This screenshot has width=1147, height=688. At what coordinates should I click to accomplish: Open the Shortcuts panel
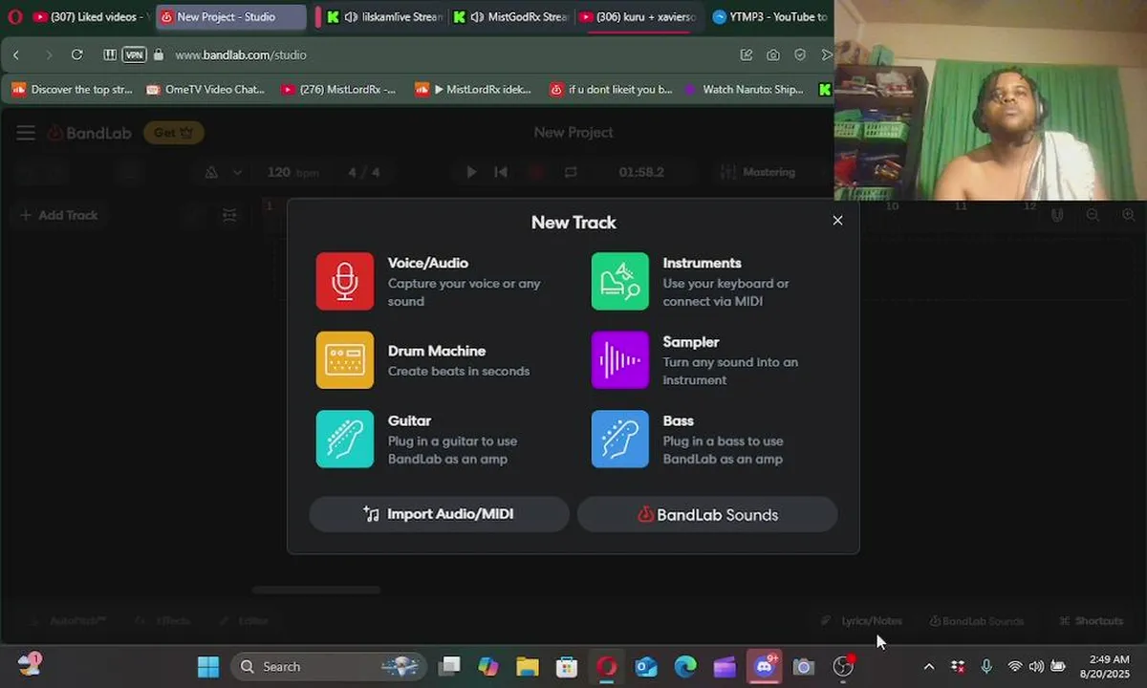click(1092, 621)
